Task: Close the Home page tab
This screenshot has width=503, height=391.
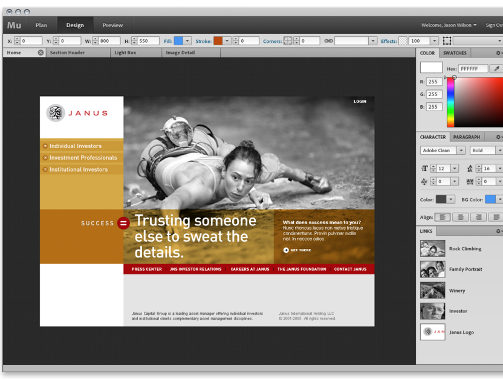Action: tap(41, 53)
